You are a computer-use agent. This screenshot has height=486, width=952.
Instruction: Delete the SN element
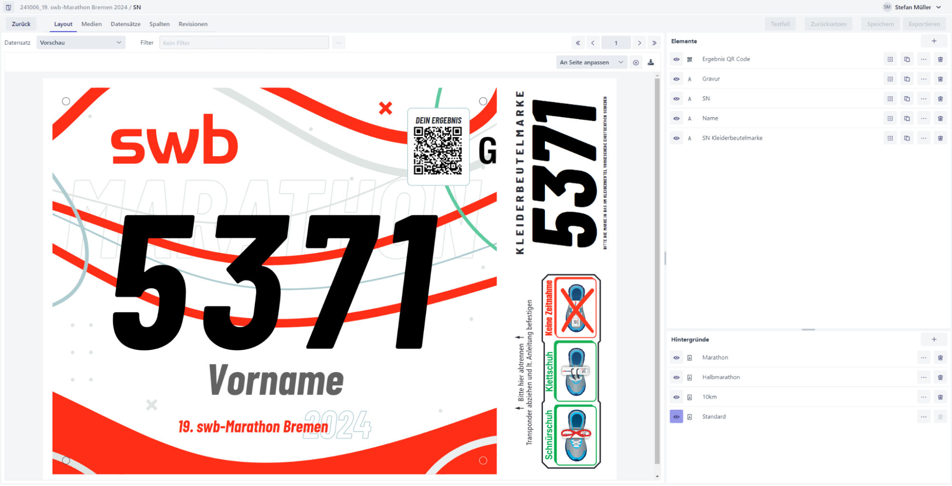940,99
